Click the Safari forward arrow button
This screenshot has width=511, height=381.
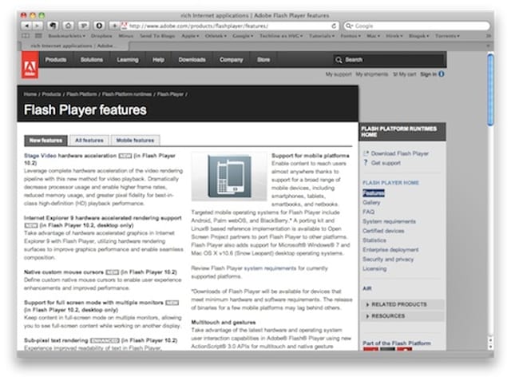tap(38, 26)
